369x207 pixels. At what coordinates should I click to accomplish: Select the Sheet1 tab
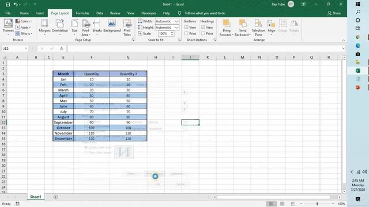[x=36, y=197]
